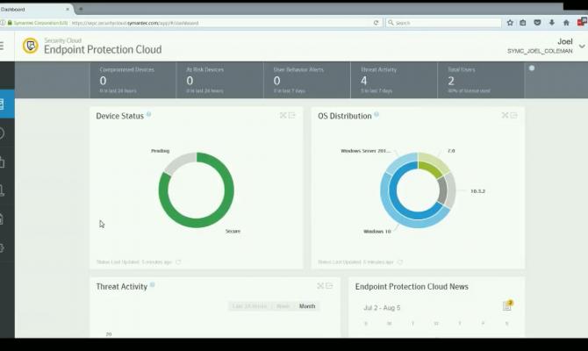Refresh the Device Status last updated data
The width and height of the screenshot is (588, 351).
(x=178, y=261)
